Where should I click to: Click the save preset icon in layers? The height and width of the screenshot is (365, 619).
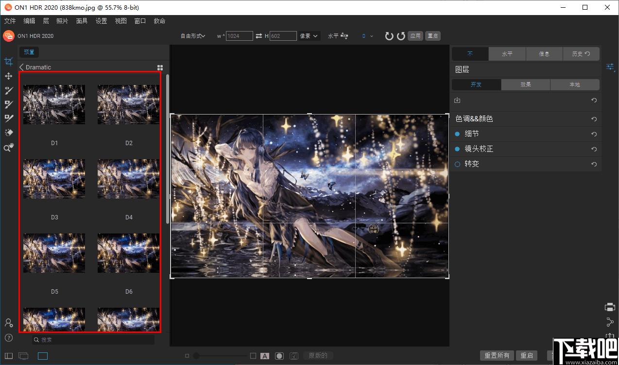point(457,100)
